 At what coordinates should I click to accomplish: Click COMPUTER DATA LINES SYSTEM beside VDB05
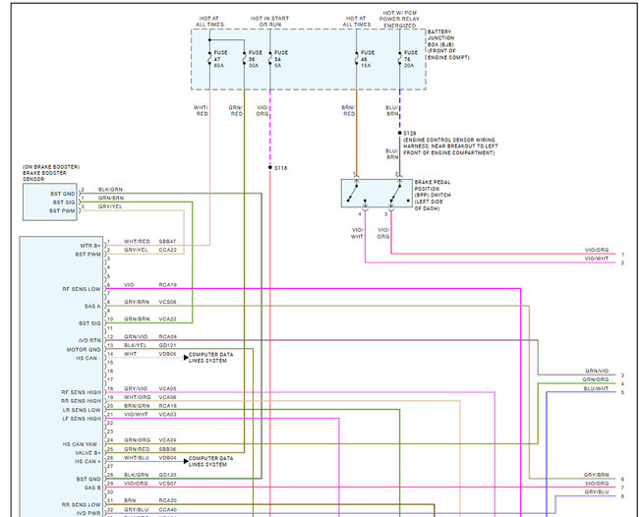click(x=210, y=358)
